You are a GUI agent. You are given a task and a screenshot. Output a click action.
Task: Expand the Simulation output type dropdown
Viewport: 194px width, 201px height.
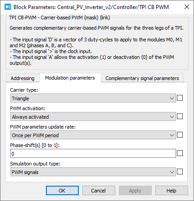(93, 172)
